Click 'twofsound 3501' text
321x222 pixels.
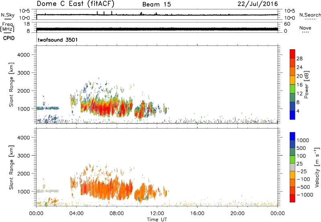tap(58, 40)
